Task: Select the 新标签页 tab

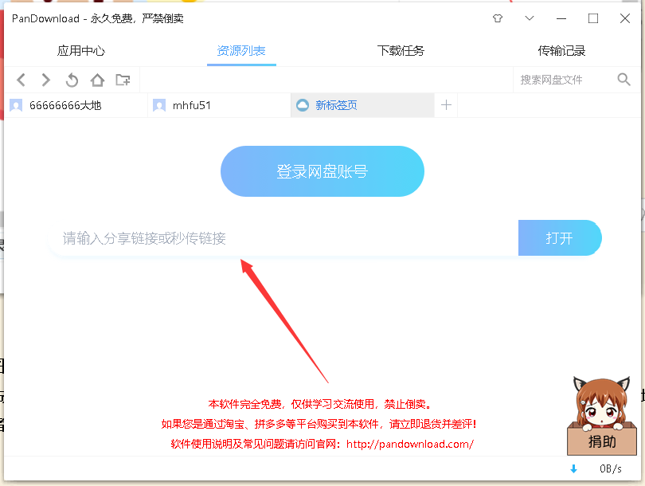Action: click(362, 105)
